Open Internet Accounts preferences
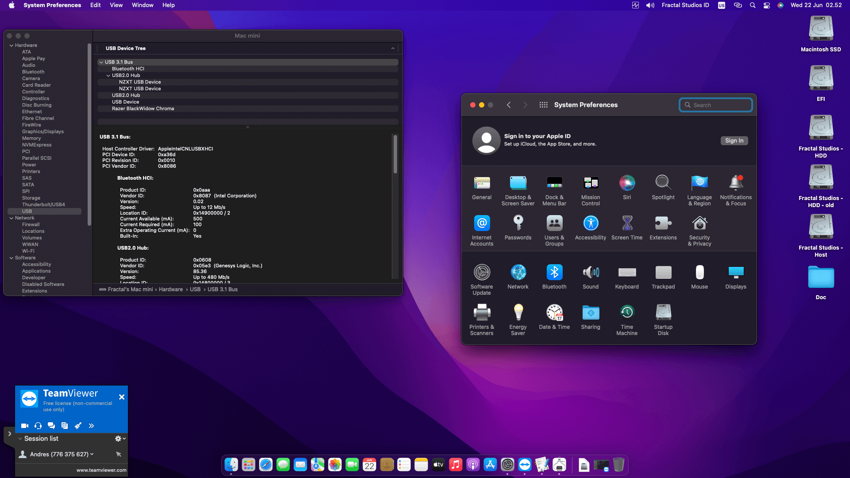850x478 pixels. 482,231
